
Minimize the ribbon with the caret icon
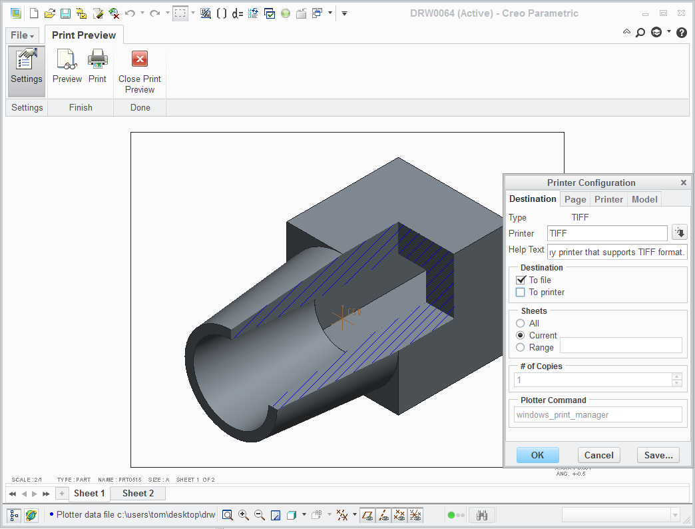click(626, 31)
